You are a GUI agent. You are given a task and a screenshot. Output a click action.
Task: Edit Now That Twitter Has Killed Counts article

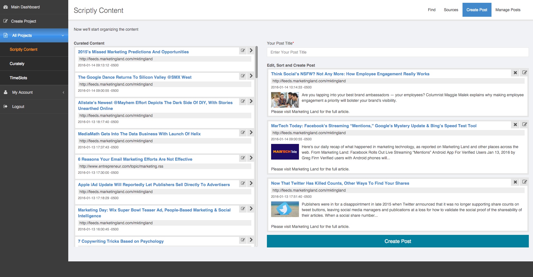(525, 182)
